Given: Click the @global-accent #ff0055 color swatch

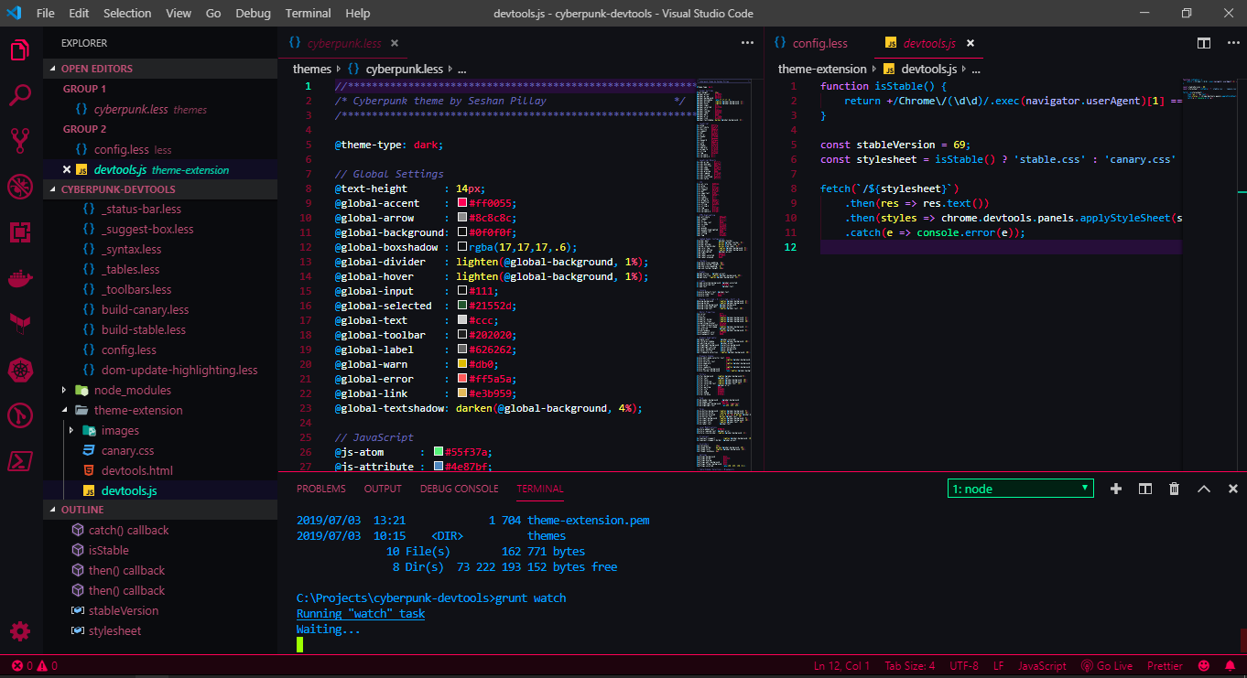Looking at the screenshot, I should [x=462, y=203].
